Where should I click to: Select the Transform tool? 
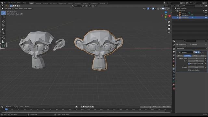click(x=3, y=33)
